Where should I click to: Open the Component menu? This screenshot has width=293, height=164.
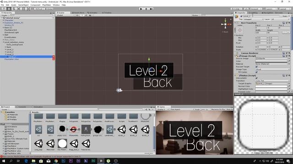coord(35,5)
